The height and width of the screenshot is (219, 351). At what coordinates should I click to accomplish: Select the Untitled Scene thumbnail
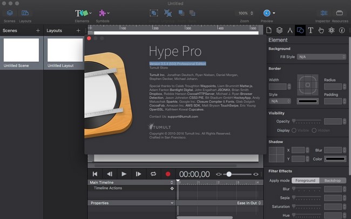pos(21,50)
